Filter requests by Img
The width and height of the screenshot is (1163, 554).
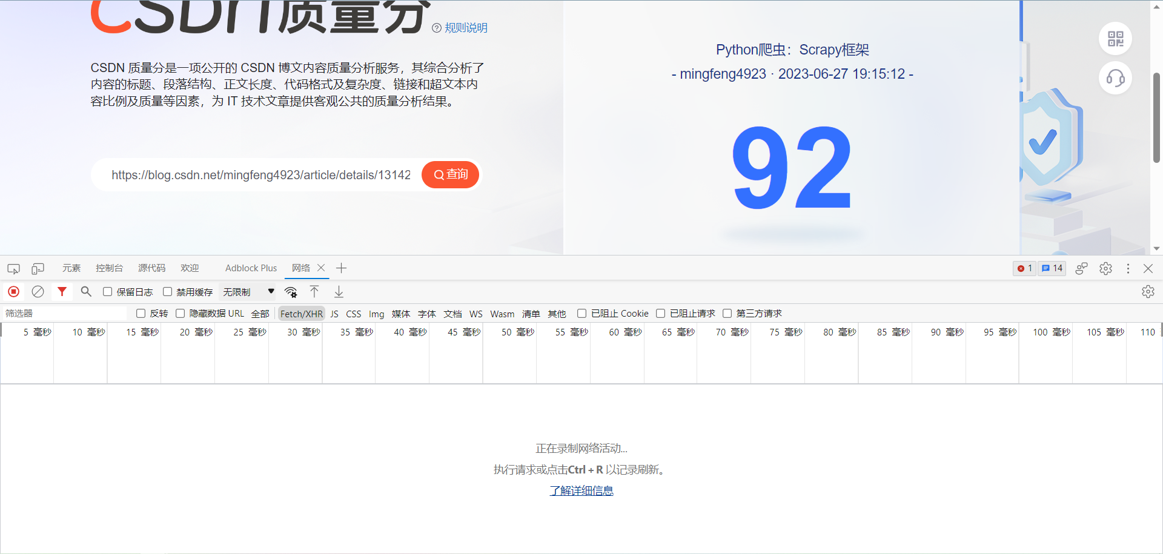[376, 314]
